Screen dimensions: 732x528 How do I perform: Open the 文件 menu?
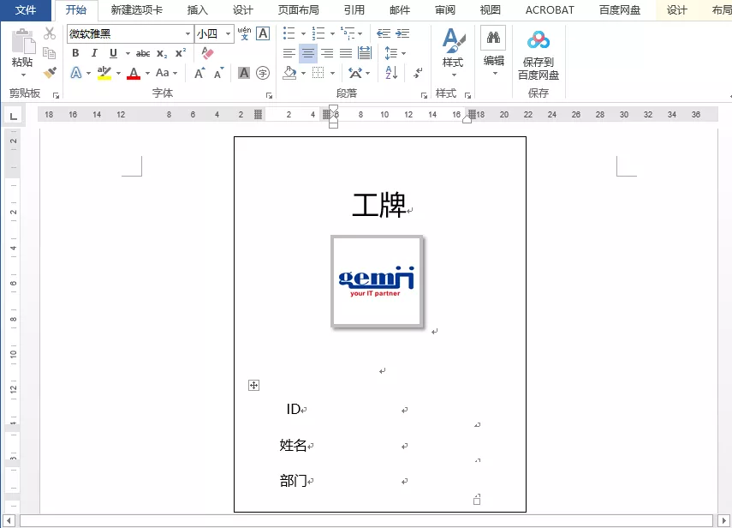[26, 10]
